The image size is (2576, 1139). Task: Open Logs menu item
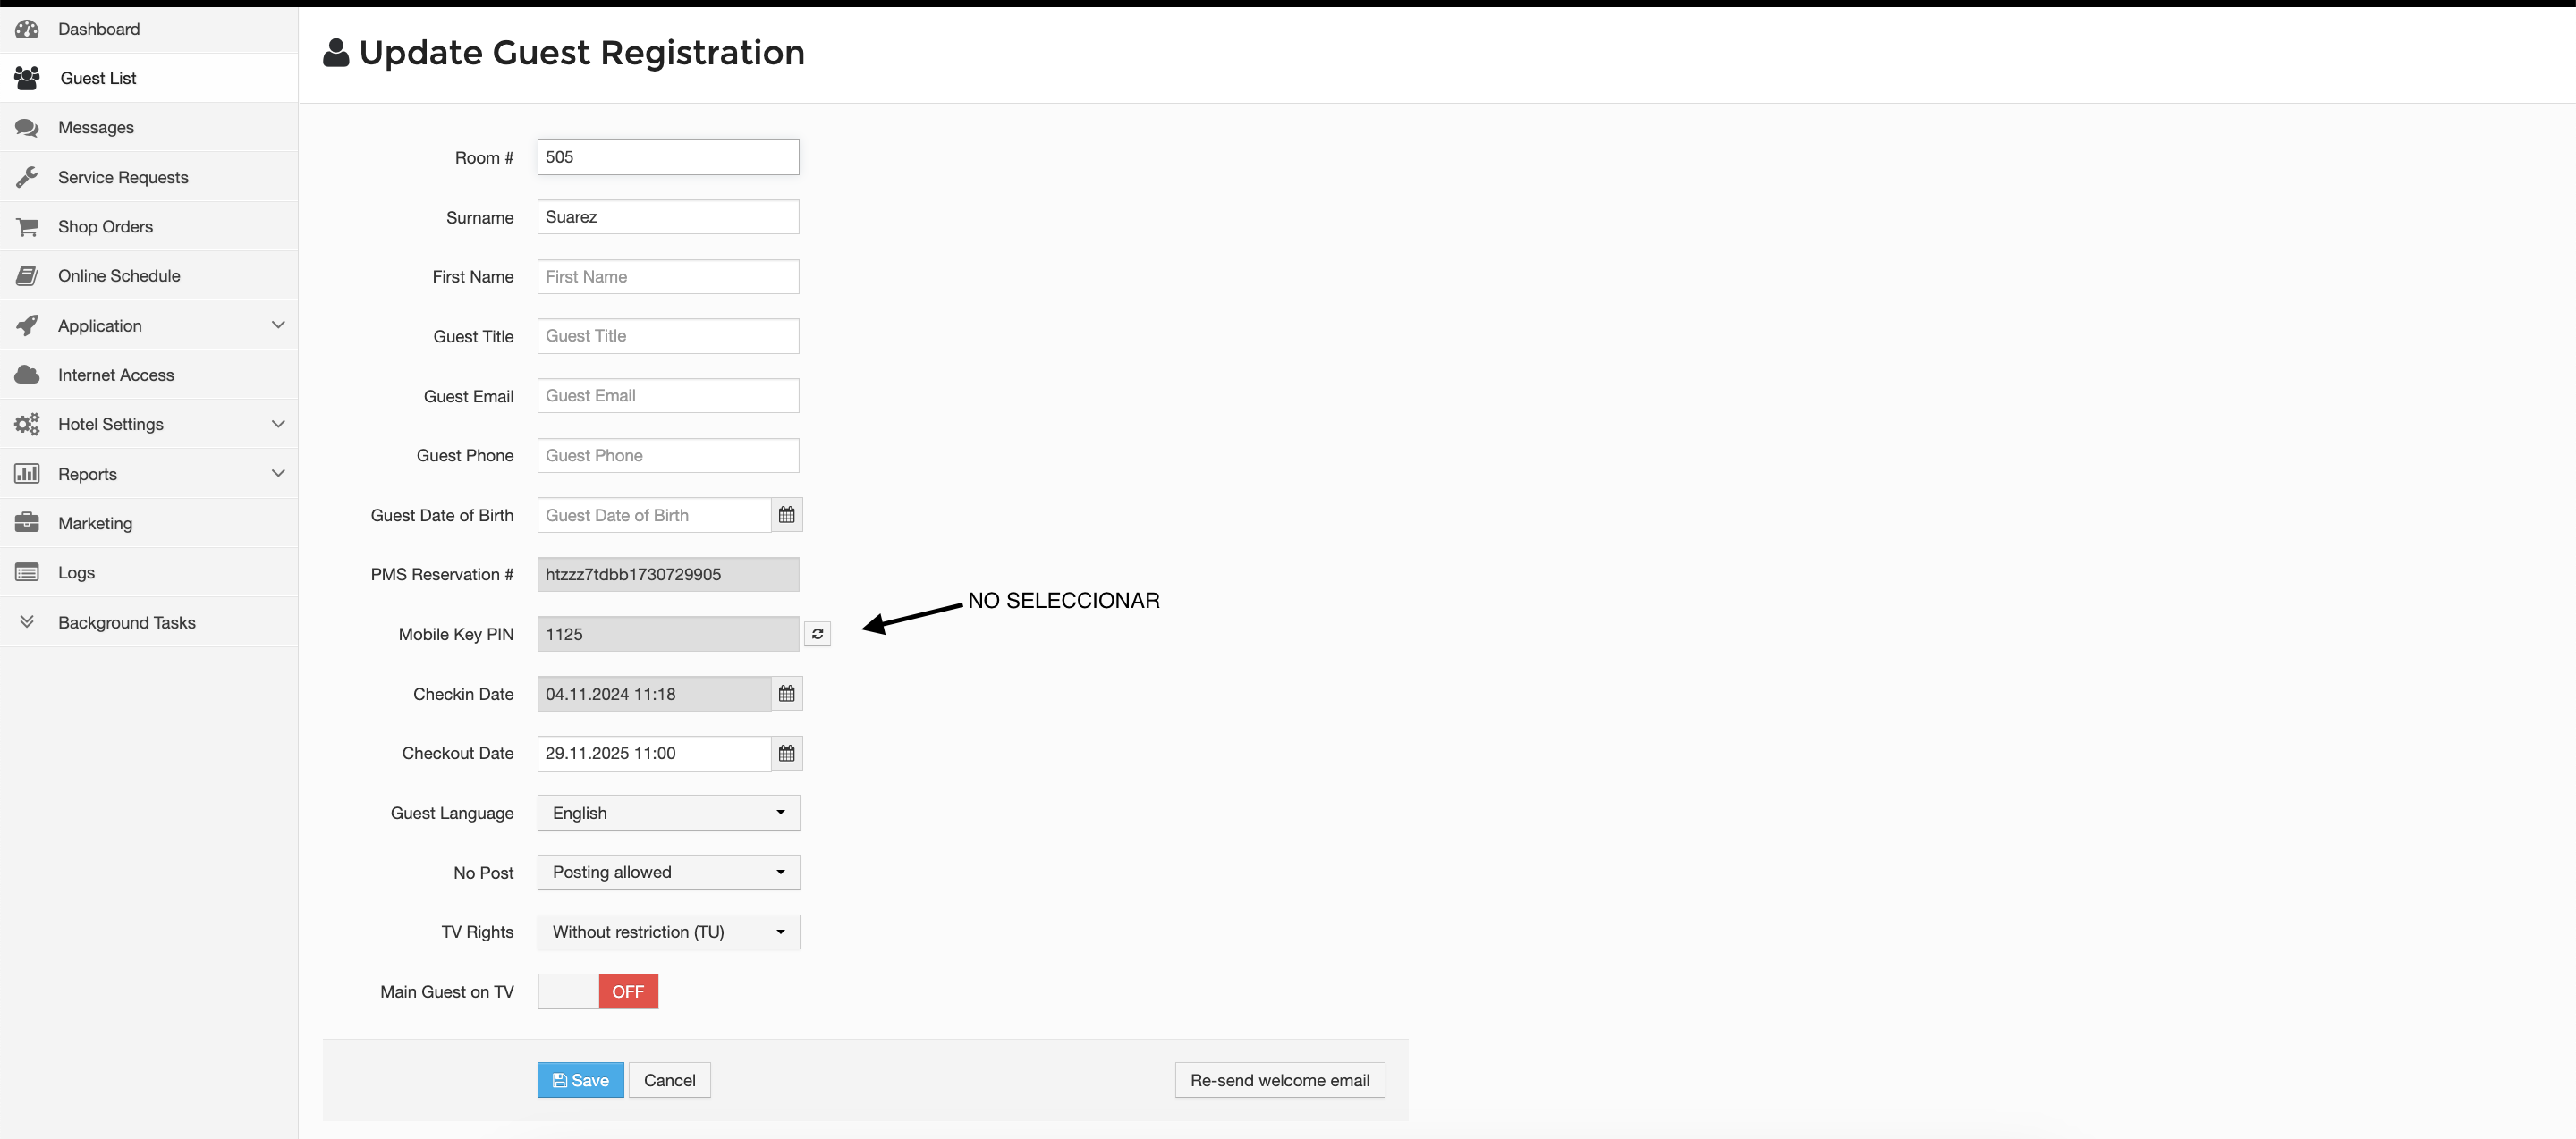pos(149,572)
